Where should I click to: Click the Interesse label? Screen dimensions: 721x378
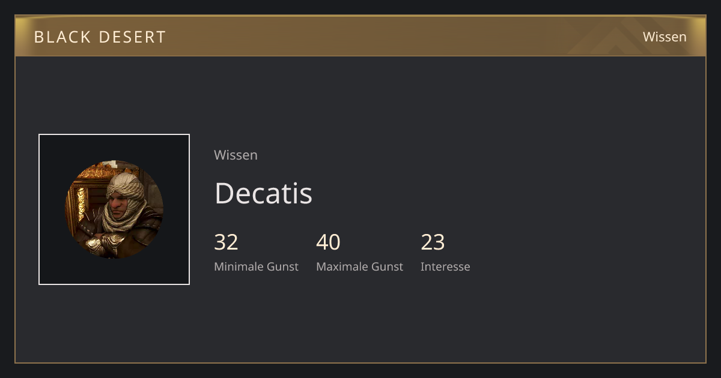click(445, 266)
